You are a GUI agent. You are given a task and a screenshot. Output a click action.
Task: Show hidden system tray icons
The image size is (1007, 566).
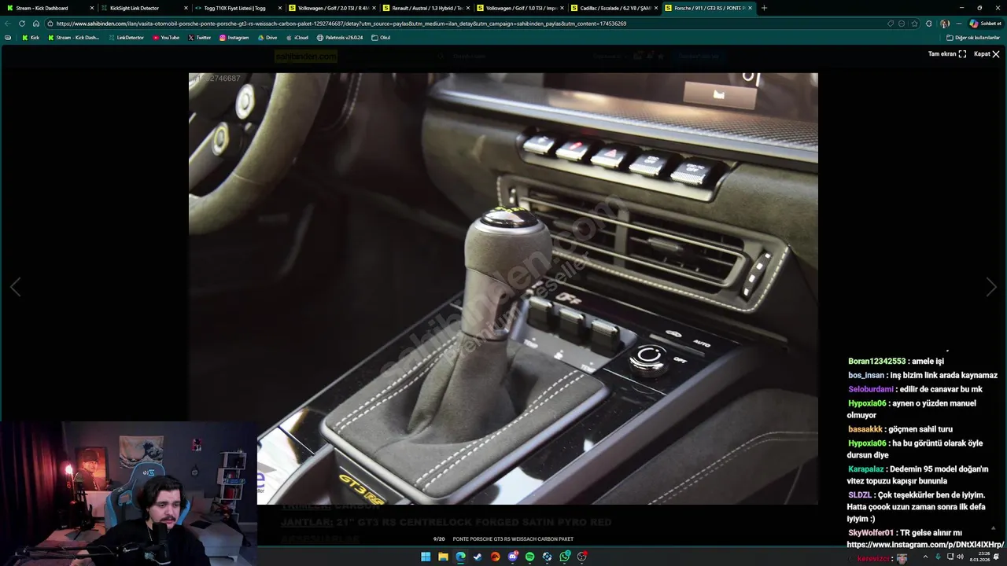pos(925,557)
